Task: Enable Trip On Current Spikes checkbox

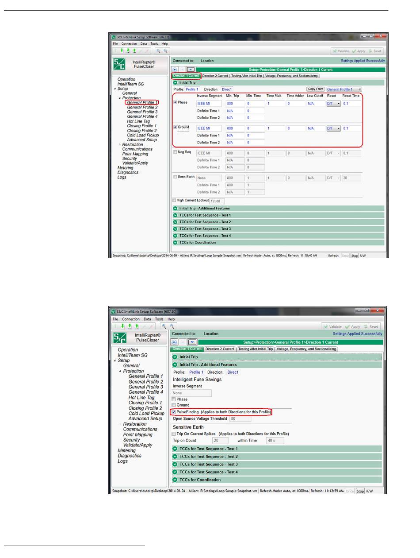Action: pyautogui.click(x=174, y=434)
